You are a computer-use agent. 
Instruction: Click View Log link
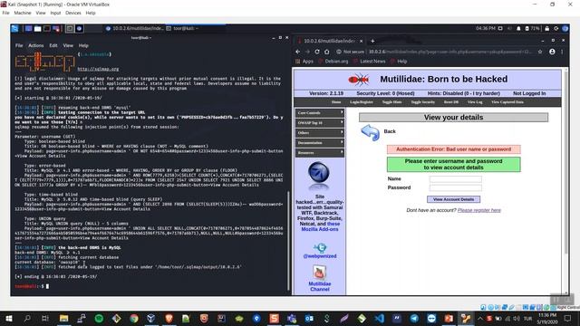point(475,102)
